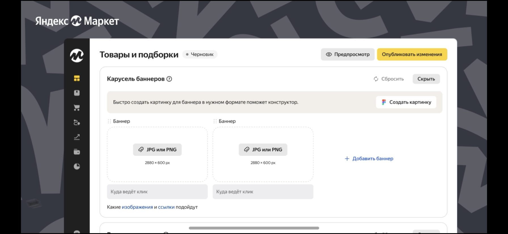Click the drag handle of the first Баннер
This screenshot has height=234, width=508.
109,121
